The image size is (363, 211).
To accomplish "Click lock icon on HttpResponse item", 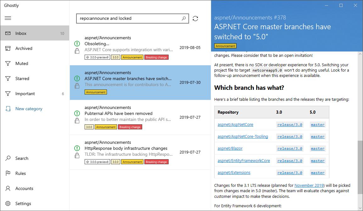I will point(77,155).
